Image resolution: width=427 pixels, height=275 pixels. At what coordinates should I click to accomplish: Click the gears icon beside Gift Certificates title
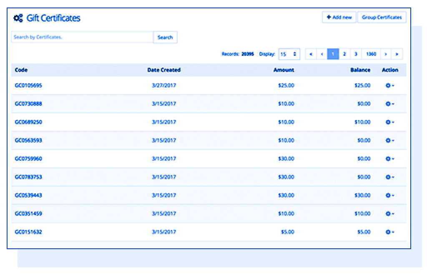18,18
